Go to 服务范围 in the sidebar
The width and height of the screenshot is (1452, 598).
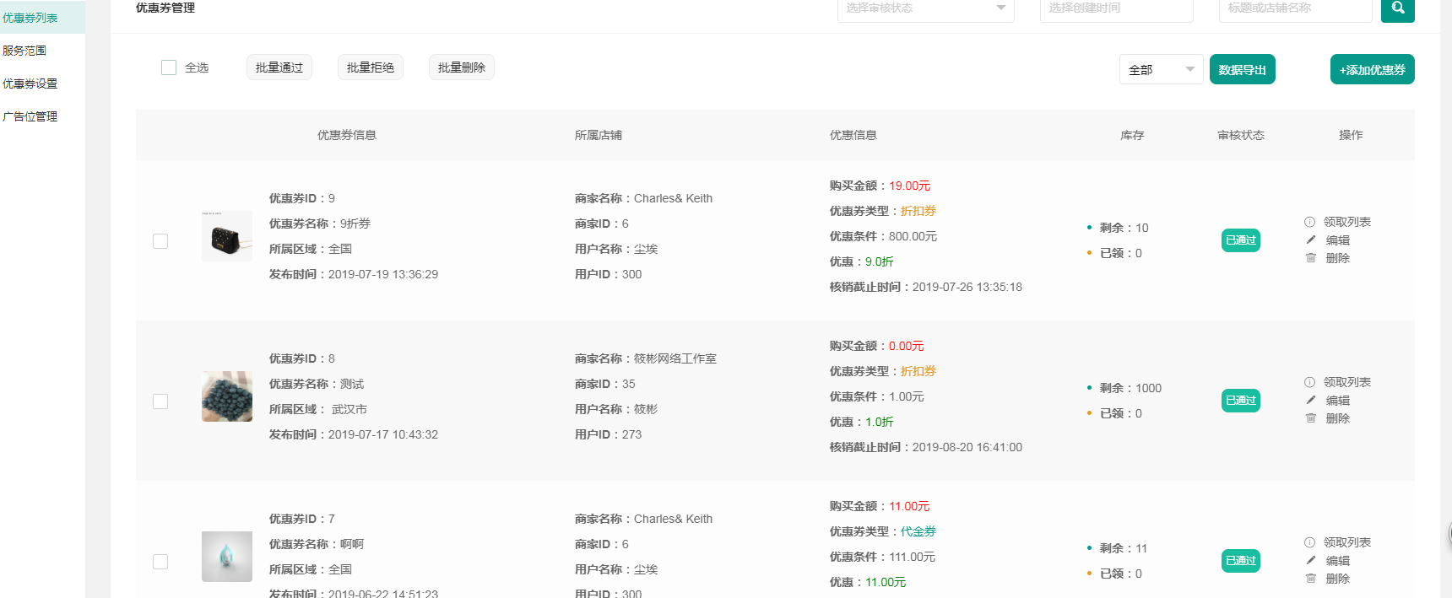point(25,51)
